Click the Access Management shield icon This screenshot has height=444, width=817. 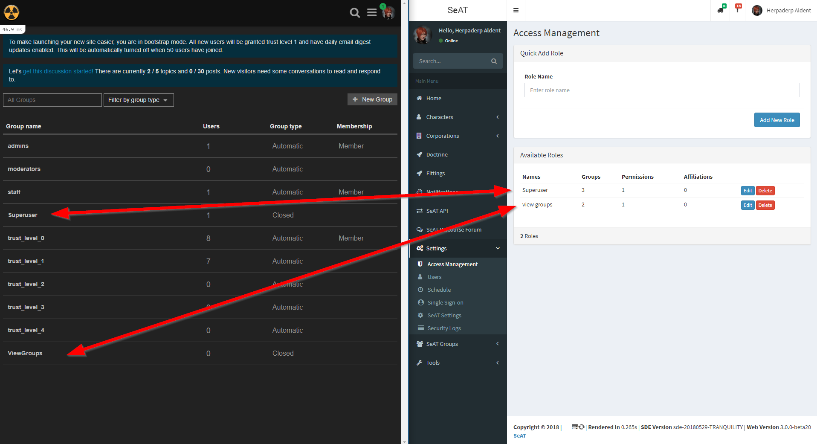pyautogui.click(x=420, y=264)
